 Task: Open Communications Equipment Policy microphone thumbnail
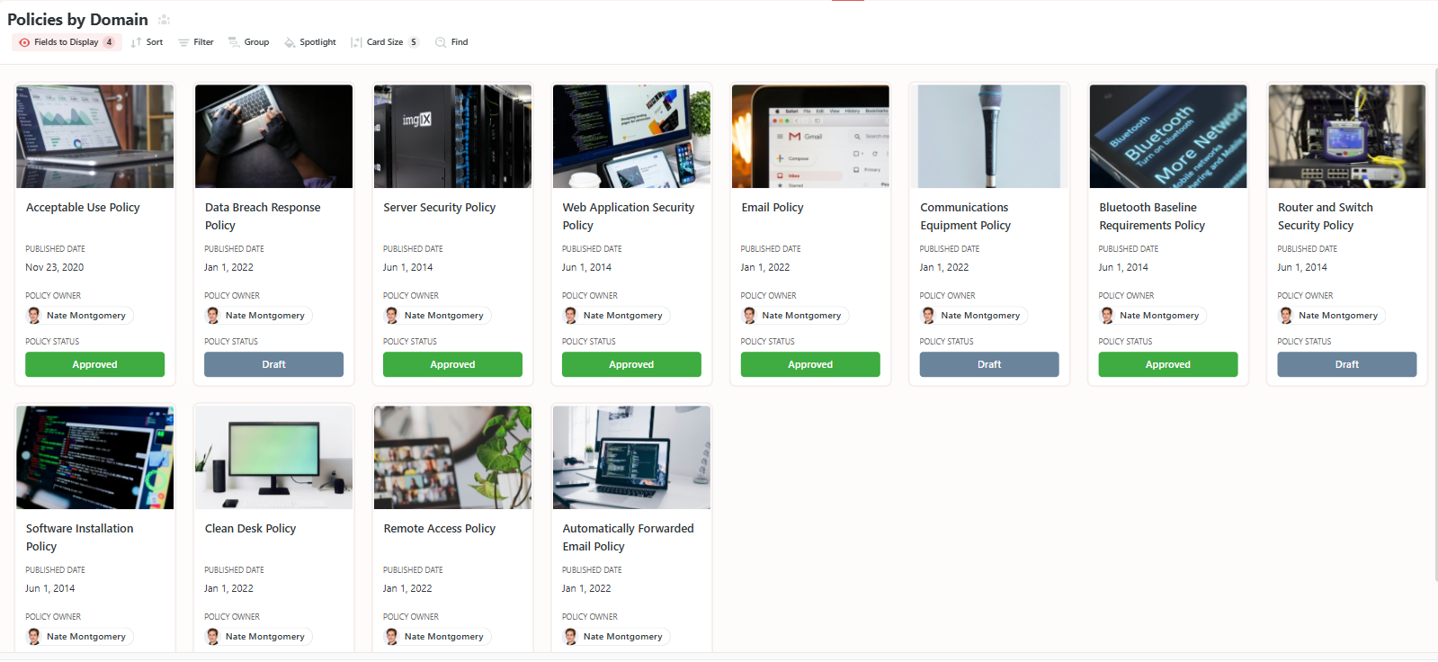tap(989, 136)
